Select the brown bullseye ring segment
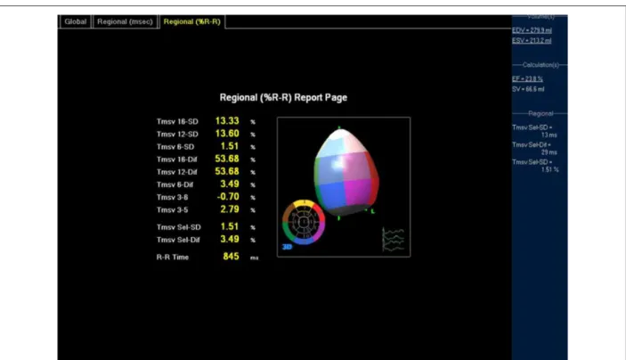The image size is (626, 360). [x=288, y=213]
